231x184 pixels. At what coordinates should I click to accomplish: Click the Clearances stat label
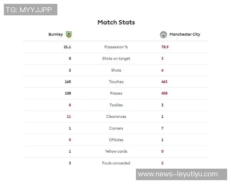click(x=116, y=117)
